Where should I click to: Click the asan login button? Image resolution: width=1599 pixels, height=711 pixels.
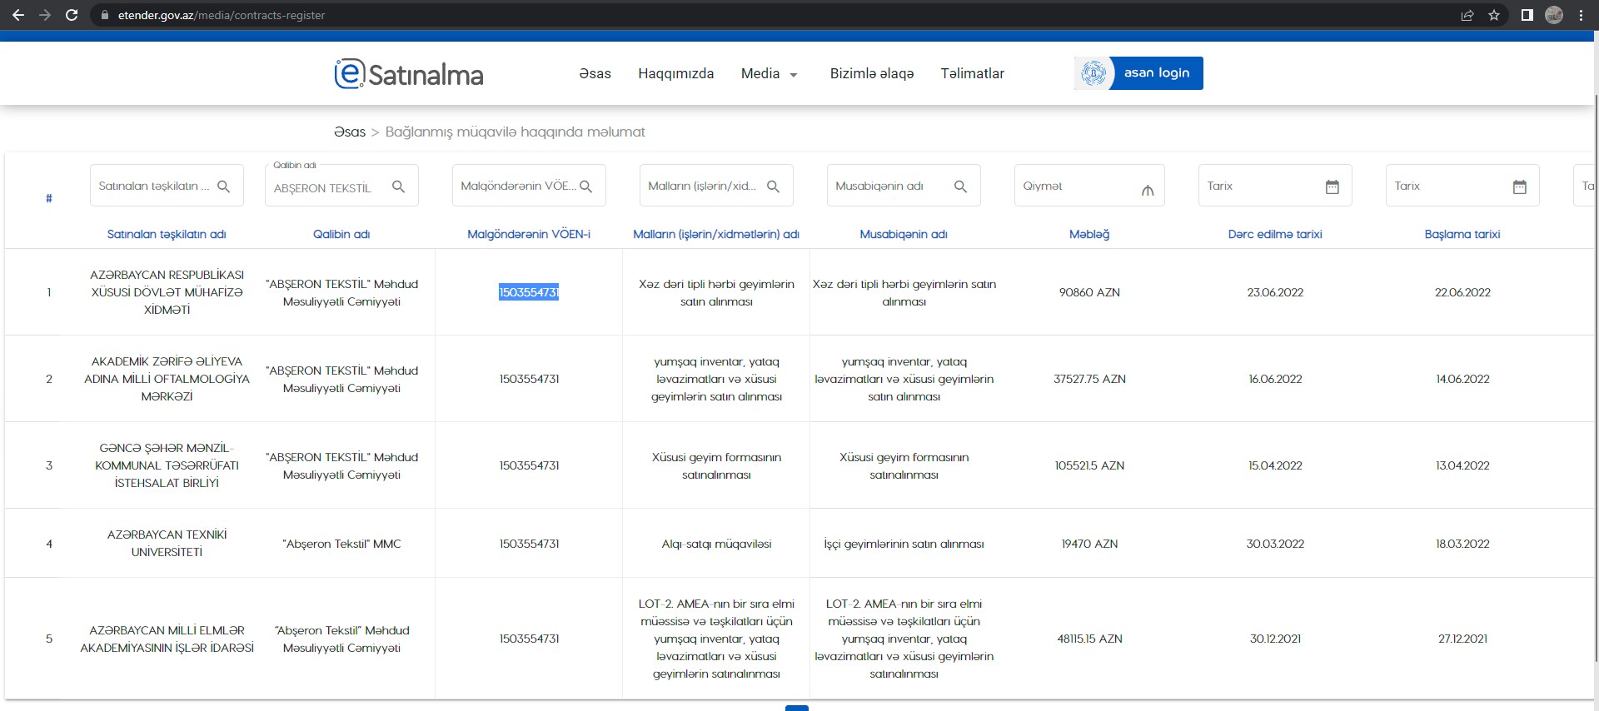point(1138,73)
